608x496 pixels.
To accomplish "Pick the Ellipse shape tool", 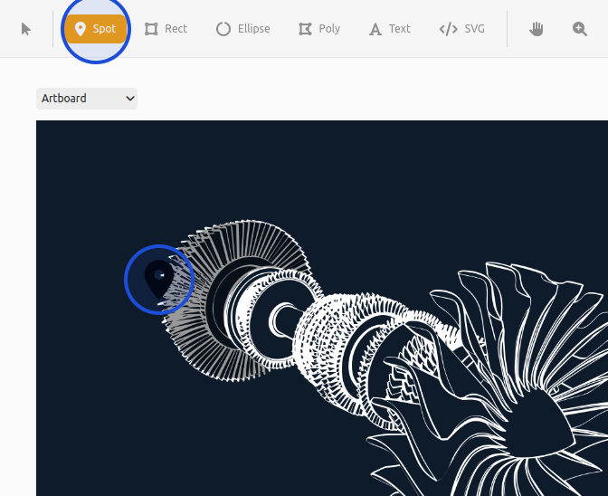I will [x=242, y=29].
